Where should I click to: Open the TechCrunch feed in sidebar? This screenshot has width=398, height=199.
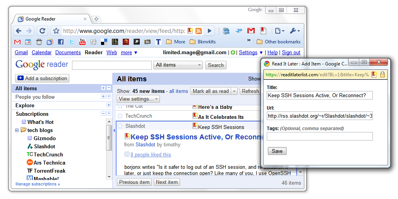click(48, 154)
